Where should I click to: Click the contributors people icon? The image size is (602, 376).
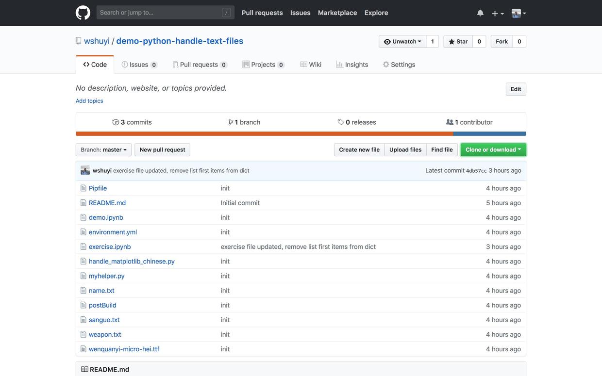450,122
